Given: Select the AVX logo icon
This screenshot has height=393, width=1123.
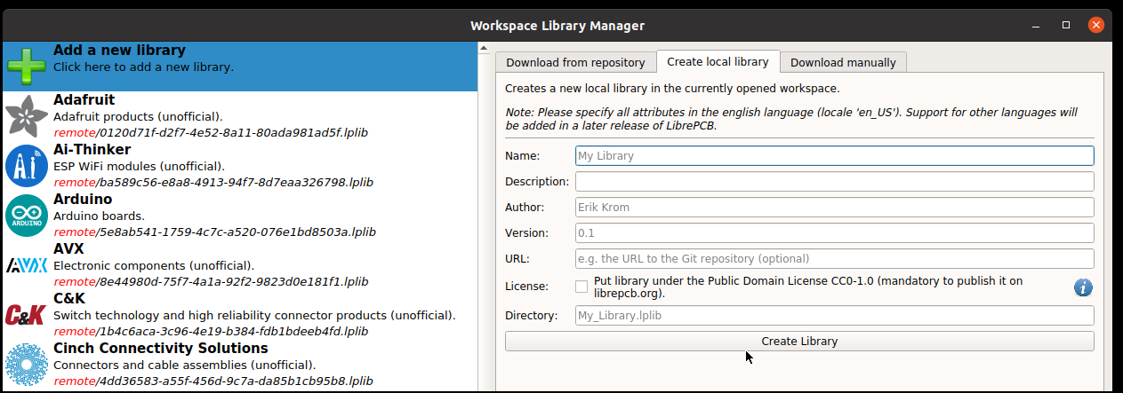Looking at the screenshot, I should pos(27,265).
